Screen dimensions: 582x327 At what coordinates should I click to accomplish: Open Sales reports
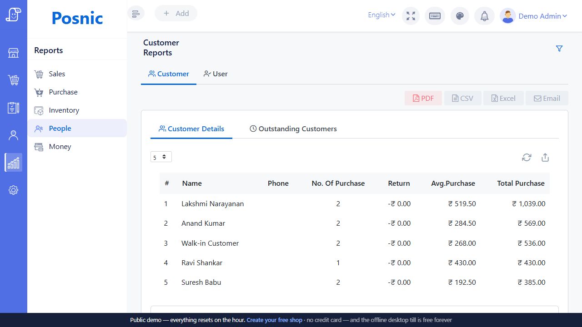coord(77,74)
